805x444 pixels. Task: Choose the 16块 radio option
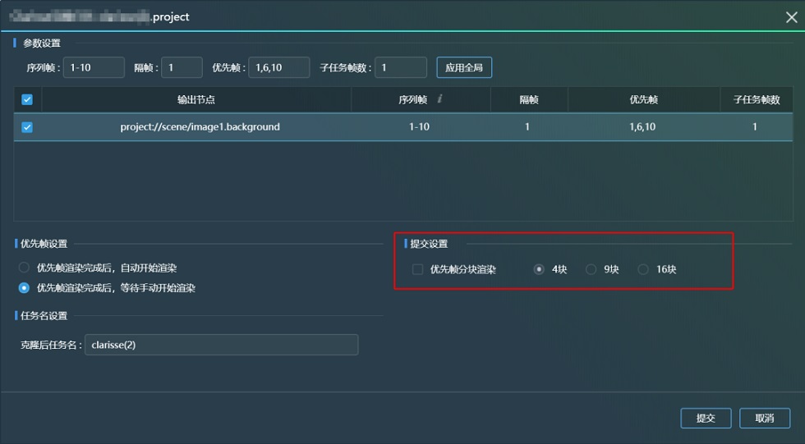[643, 269]
